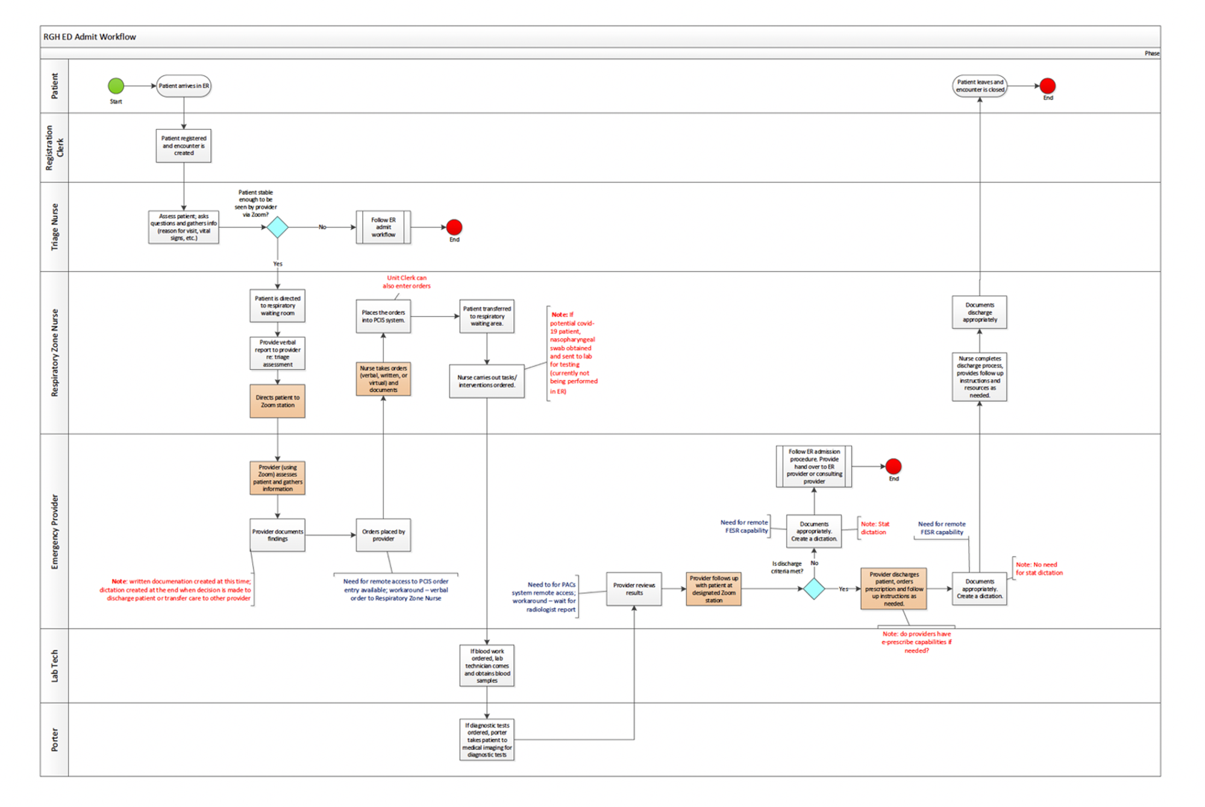Select the 'Respiratory Zone Nurse' swimlane header

click(x=55, y=353)
